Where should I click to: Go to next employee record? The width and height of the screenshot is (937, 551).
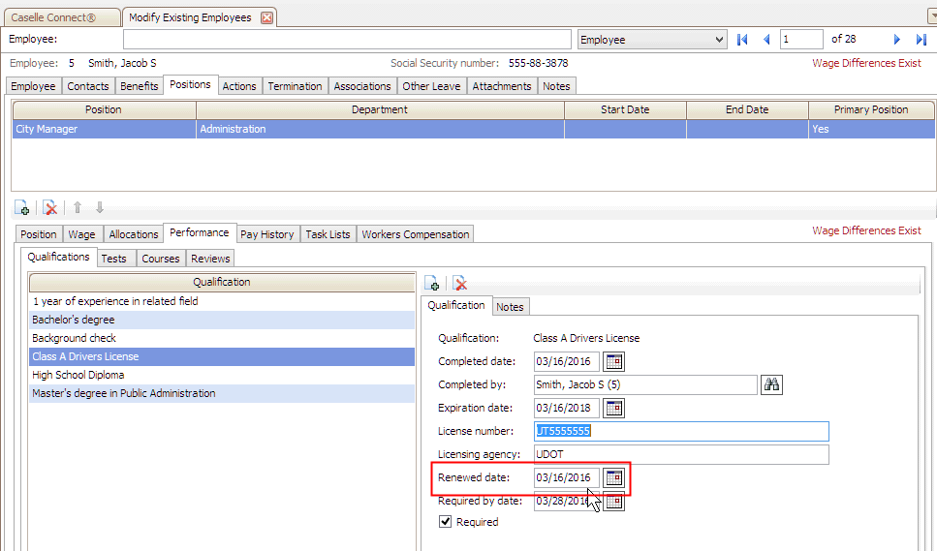[x=897, y=40]
